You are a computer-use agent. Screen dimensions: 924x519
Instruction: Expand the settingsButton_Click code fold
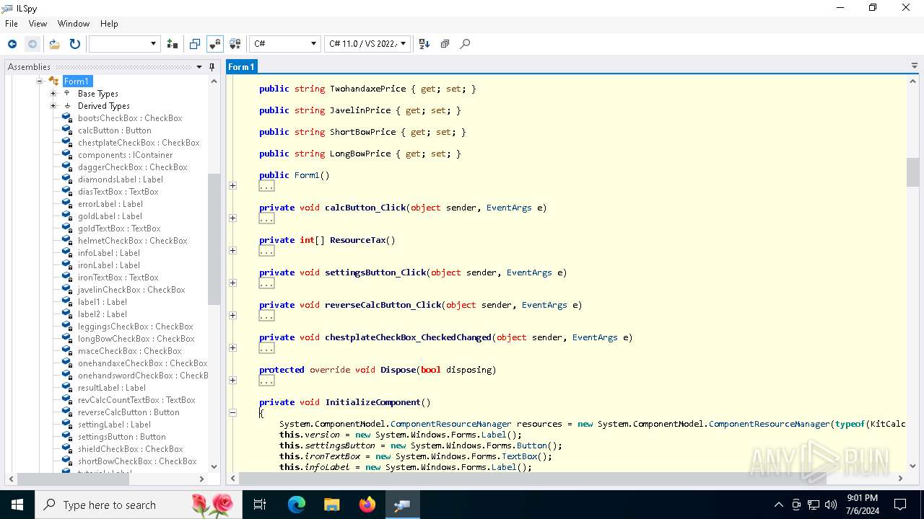tap(232, 283)
